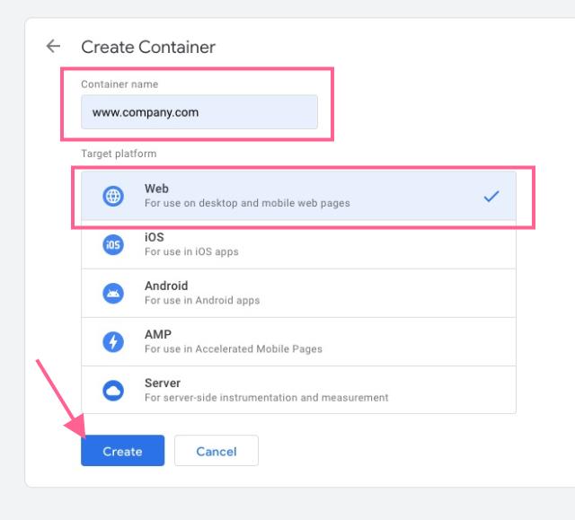Click the Web globe icon
This screenshot has width=575, height=520.
(x=113, y=196)
